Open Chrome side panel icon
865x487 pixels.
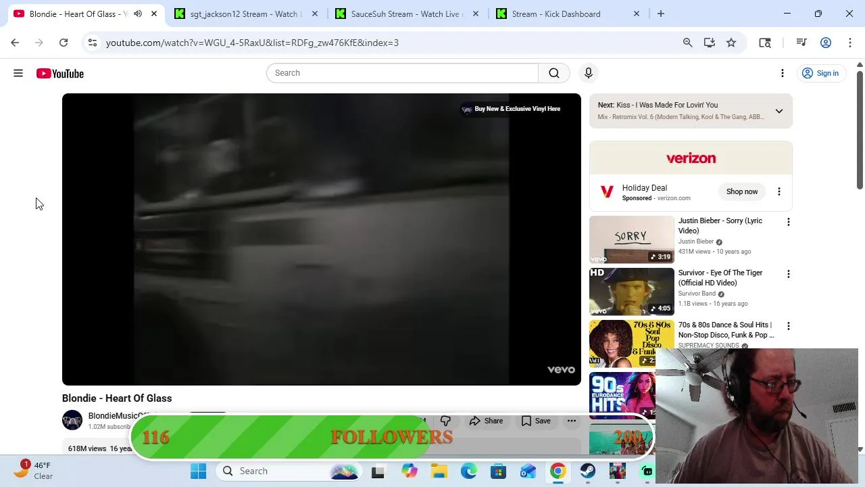pos(765,43)
